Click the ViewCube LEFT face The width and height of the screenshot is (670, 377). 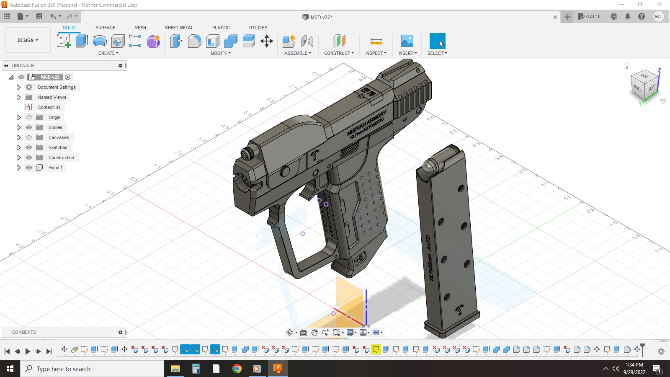click(x=652, y=88)
